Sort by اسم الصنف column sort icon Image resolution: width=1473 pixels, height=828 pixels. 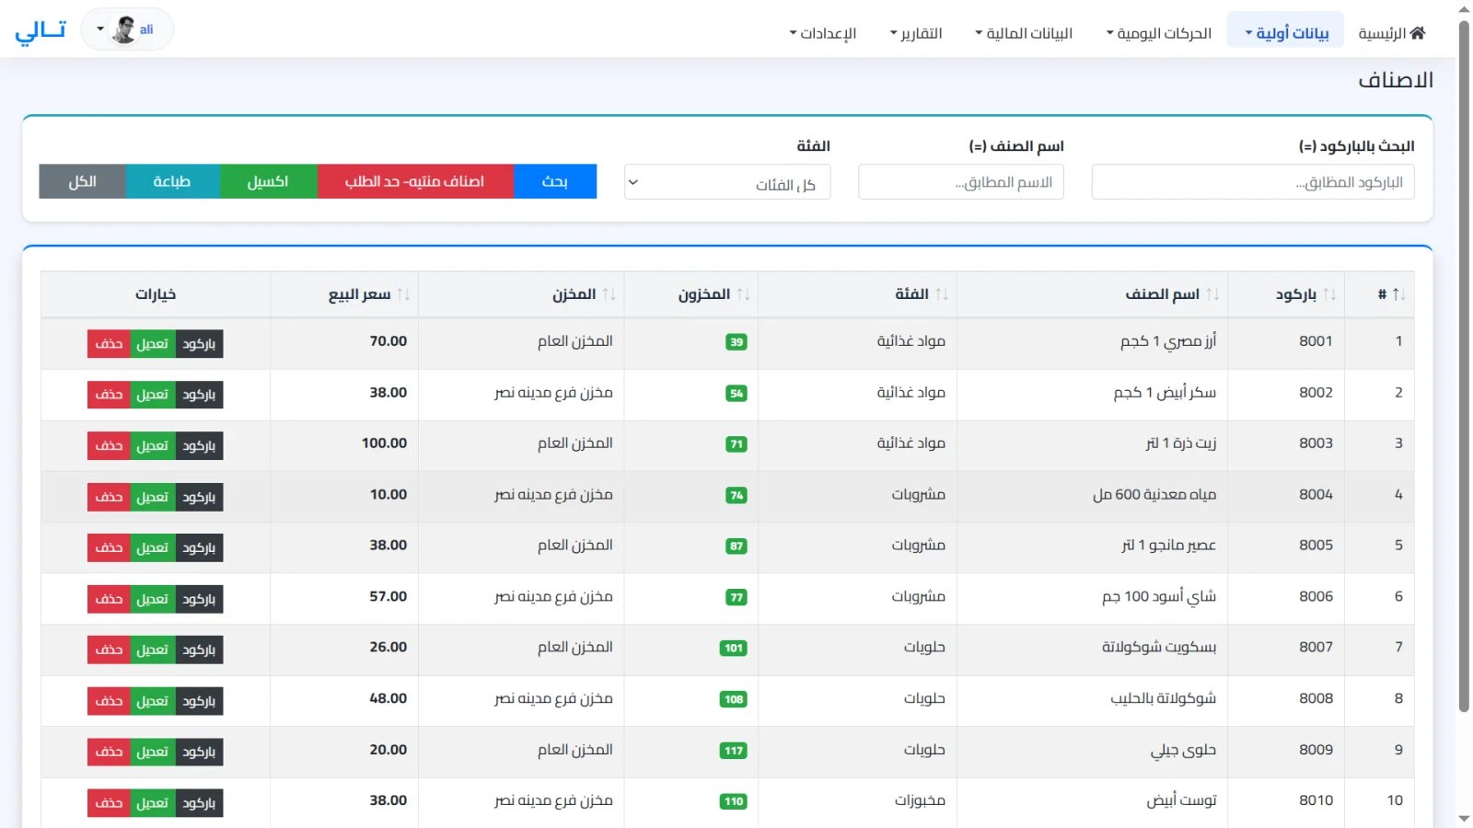coord(1212,294)
